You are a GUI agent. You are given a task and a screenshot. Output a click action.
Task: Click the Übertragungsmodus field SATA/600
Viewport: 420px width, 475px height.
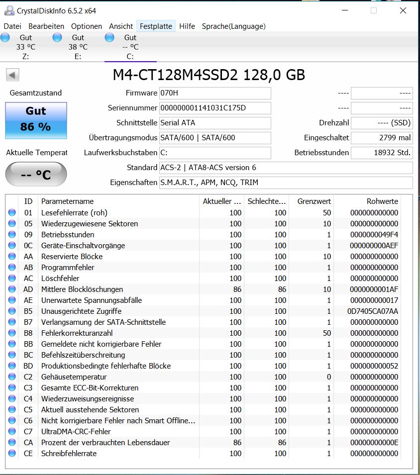click(215, 138)
